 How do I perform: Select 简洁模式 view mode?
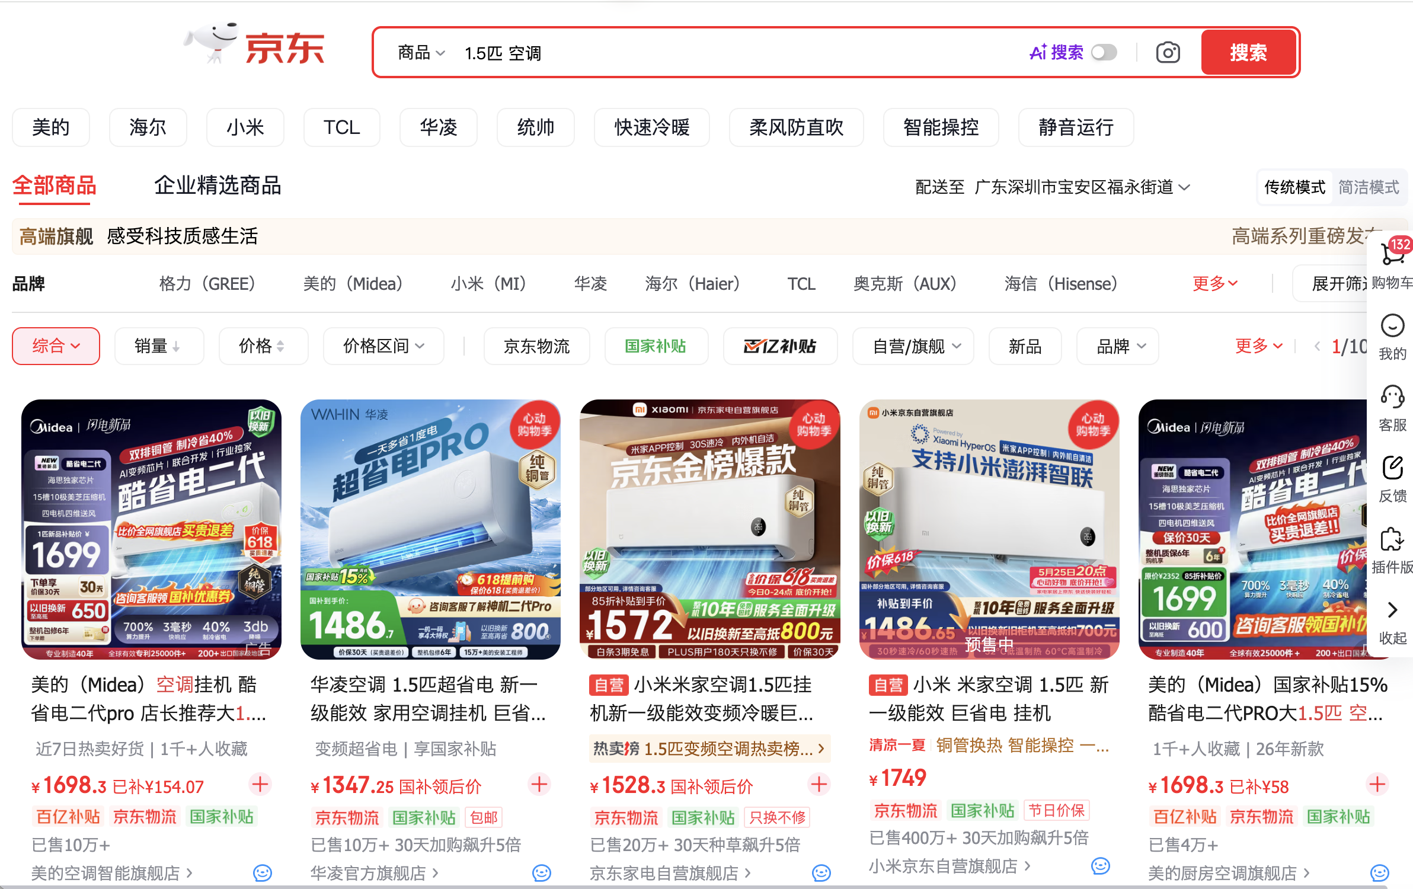click(x=1369, y=187)
